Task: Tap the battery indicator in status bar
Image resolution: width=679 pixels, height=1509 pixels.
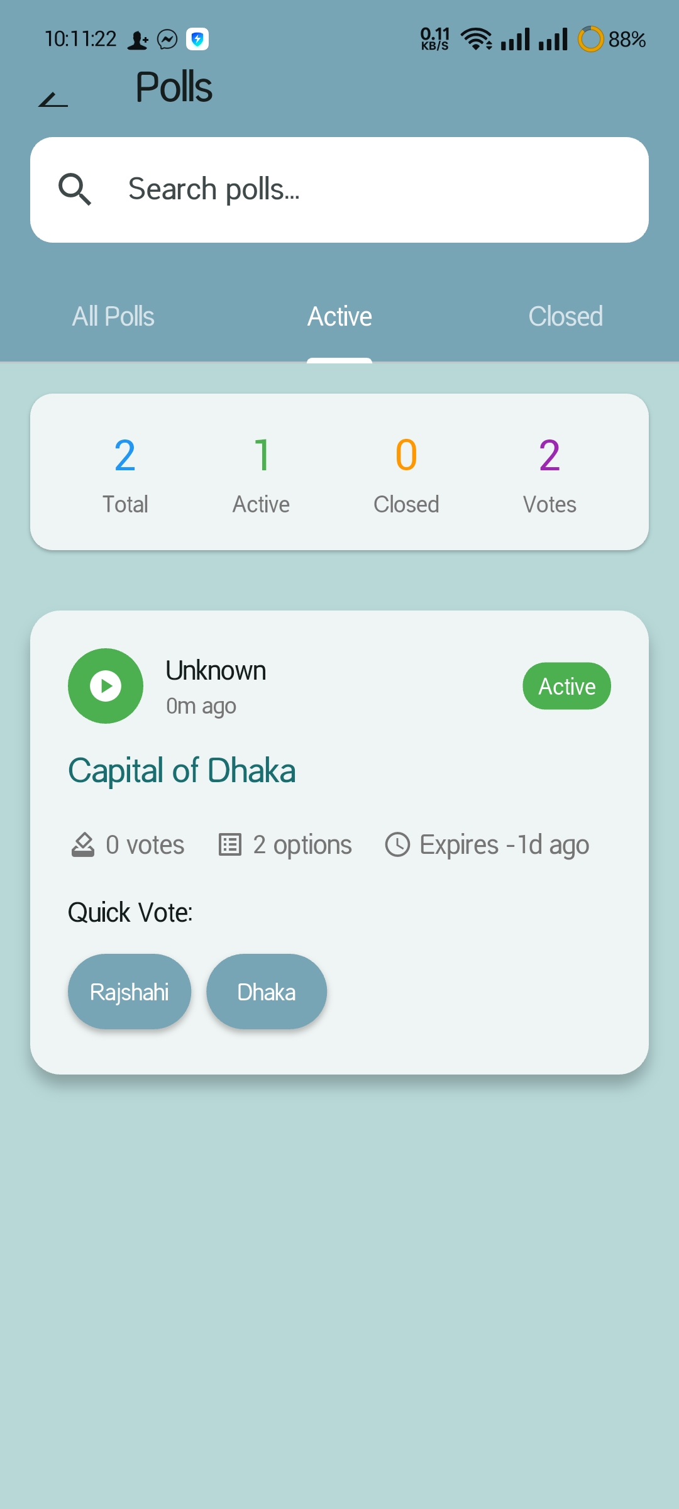Action: click(611, 39)
